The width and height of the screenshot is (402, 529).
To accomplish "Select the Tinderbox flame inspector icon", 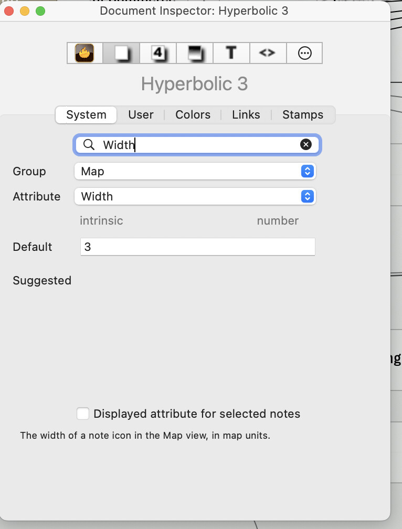I will coord(84,53).
